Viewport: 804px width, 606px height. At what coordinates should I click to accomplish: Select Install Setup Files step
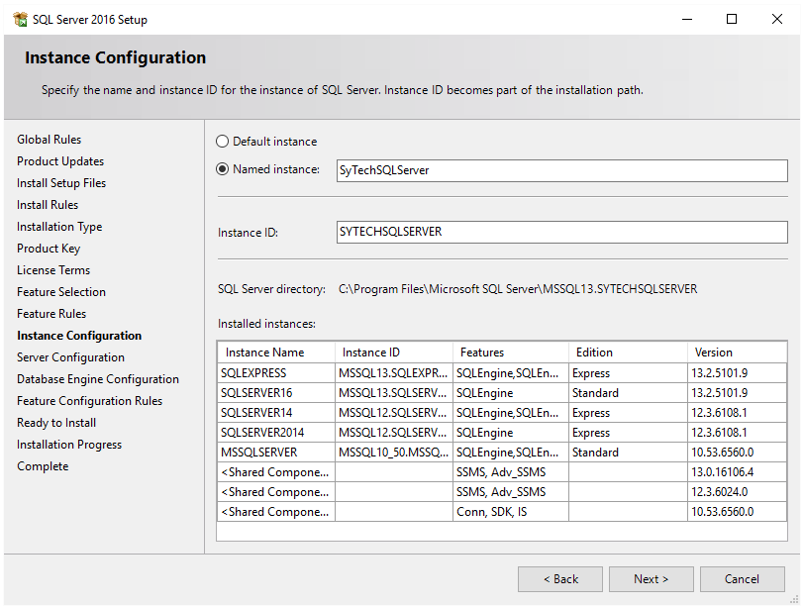(x=61, y=183)
